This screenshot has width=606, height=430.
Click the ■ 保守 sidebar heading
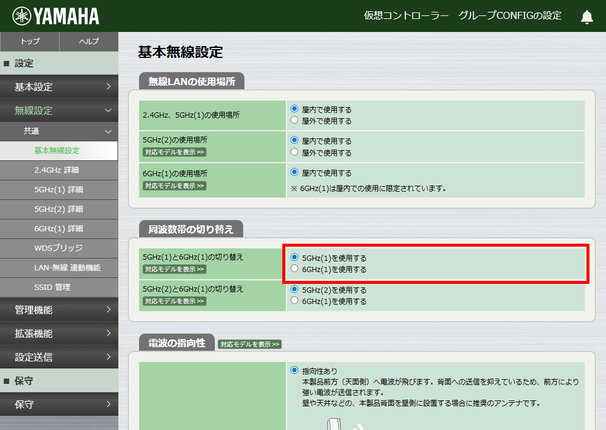59,381
